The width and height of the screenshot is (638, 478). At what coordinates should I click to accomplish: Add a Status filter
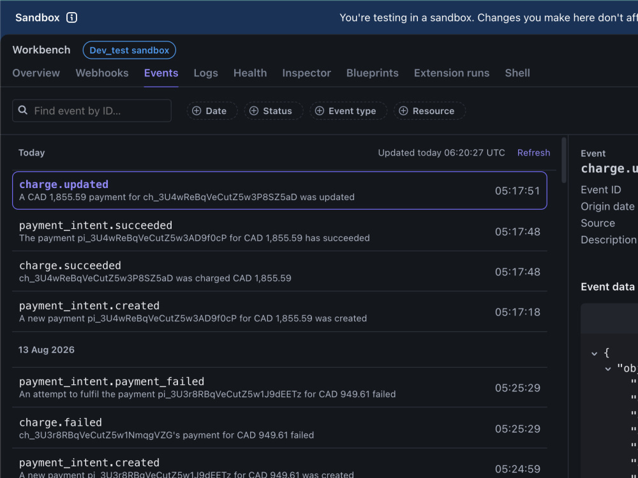pyautogui.click(x=274, y=111)
